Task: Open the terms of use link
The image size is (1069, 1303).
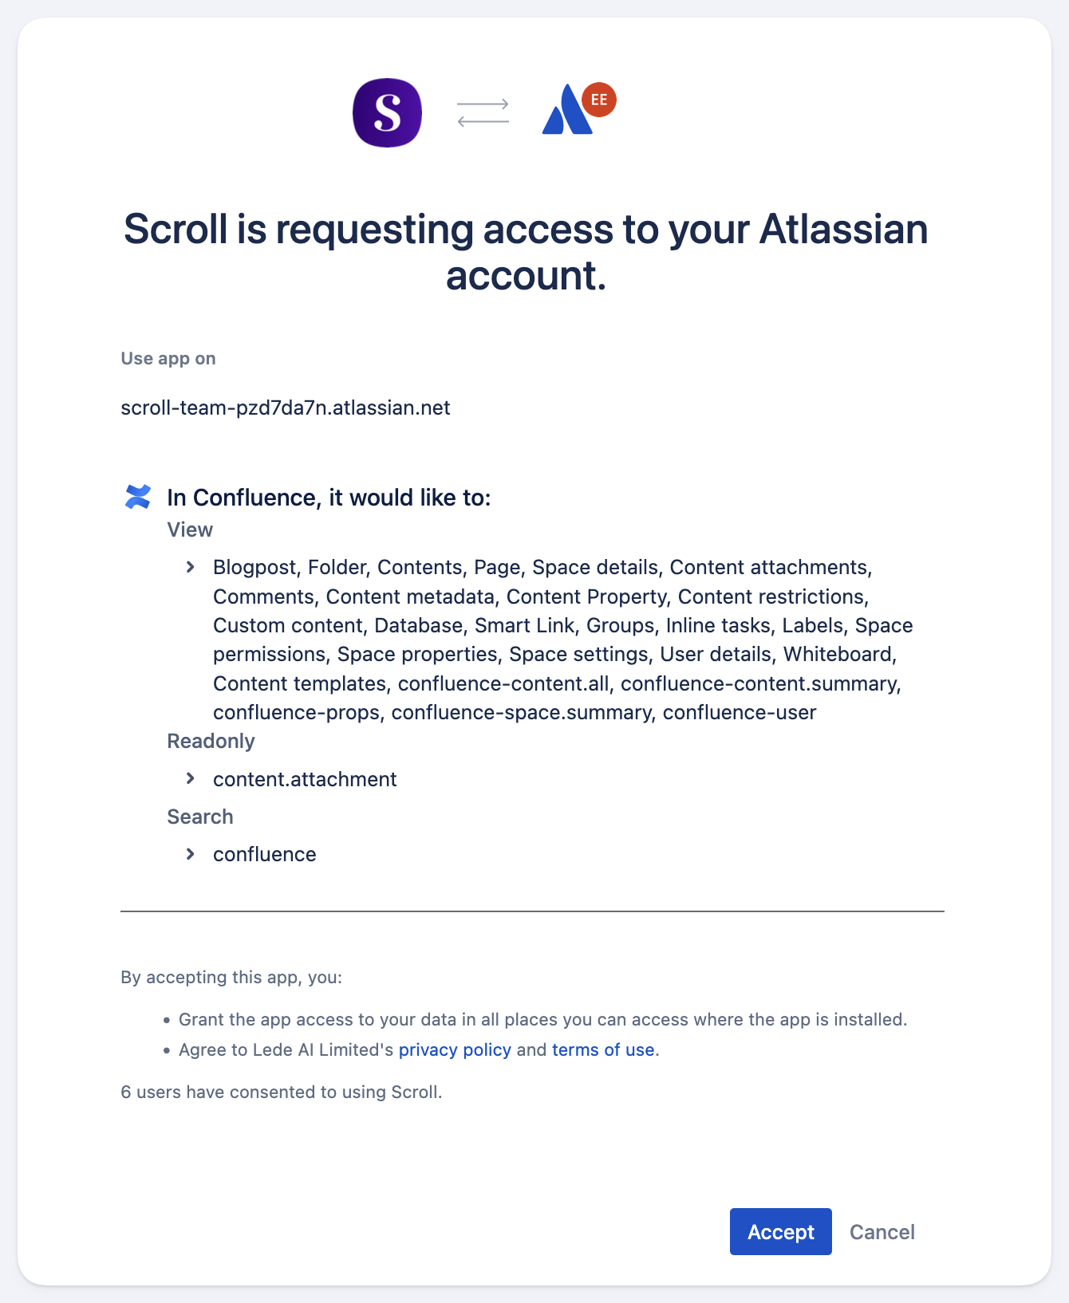Action: [x=603, y=1049]
